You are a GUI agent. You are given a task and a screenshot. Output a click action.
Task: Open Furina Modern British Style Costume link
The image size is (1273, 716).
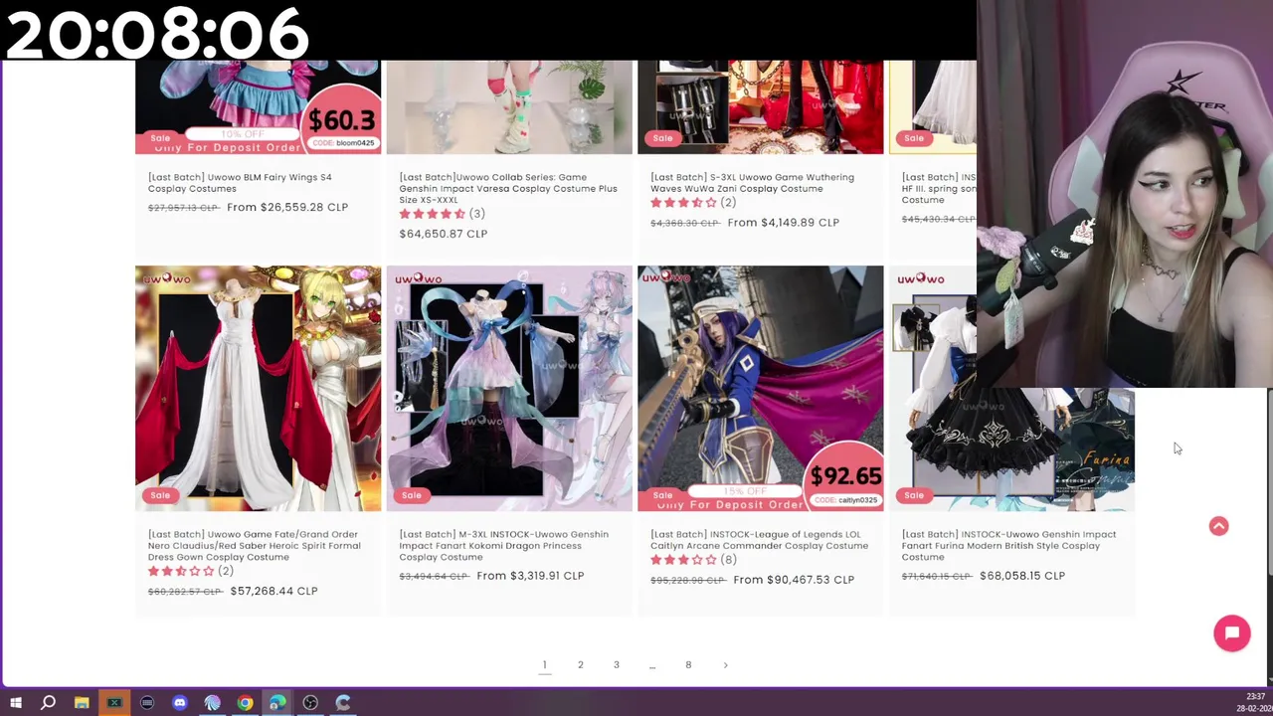1008,546
